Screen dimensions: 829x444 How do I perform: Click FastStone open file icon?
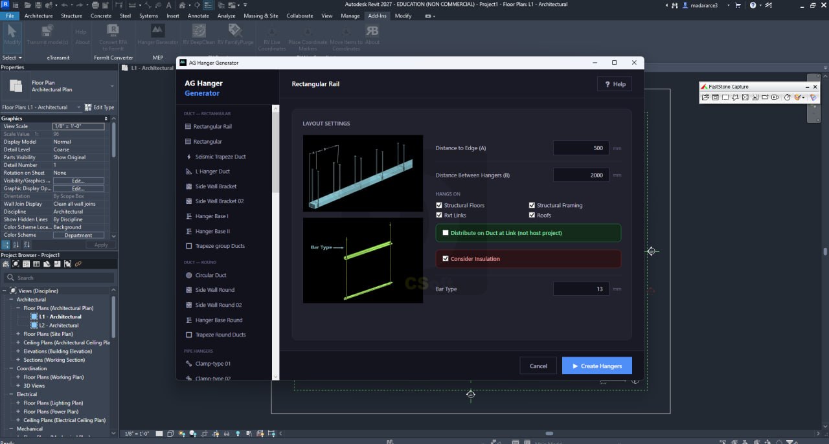(x=706, y=97)
